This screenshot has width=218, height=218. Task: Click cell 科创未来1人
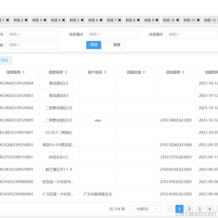[59, 157]
